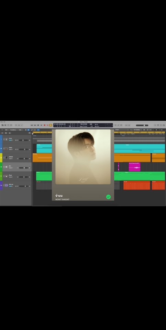Viewport: 166px width, 330px height.
Task: Start playback with the Play button
Action: [41, 125]
